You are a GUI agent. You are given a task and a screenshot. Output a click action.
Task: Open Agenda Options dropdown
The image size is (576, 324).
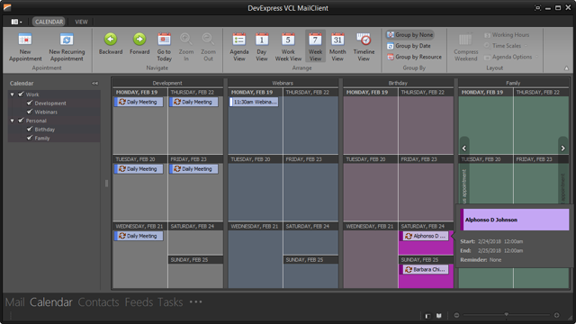[x=511, y=57]
